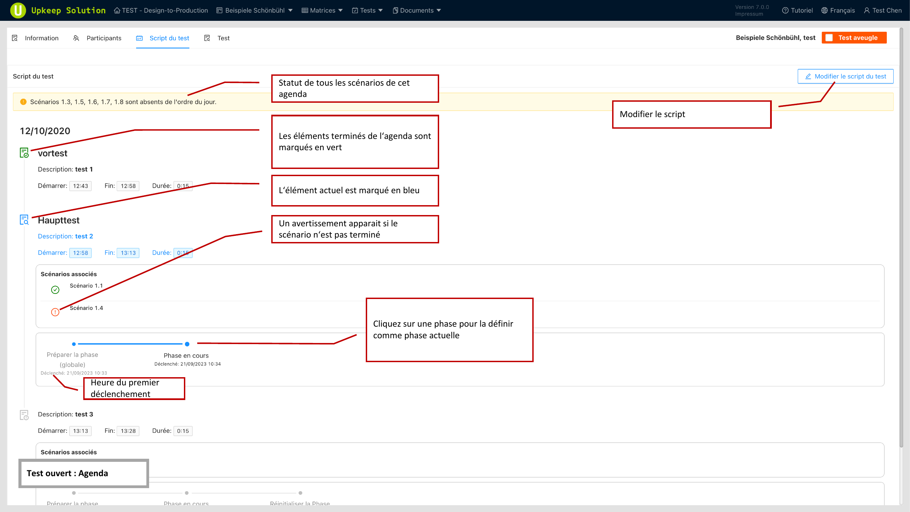Expand the Beispiele Schönbühl dropdown
This screenshot has height=512, width=910.
coord(255,10)
